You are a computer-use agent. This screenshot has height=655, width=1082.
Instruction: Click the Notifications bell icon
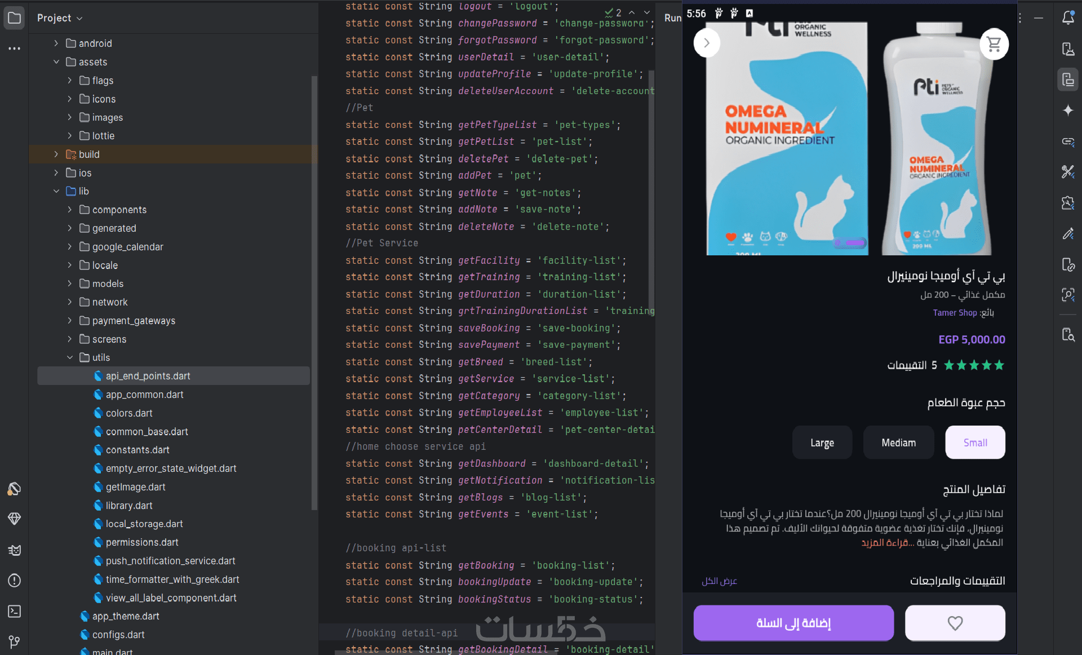[x=1068, y=18]
